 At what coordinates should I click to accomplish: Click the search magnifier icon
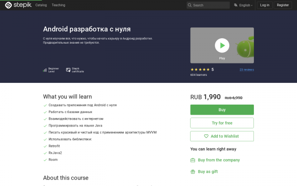pos(190,5)
